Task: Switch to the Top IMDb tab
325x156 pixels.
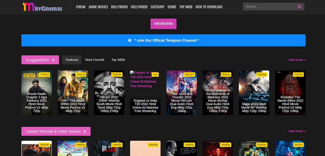Action: tap(118, 60)
